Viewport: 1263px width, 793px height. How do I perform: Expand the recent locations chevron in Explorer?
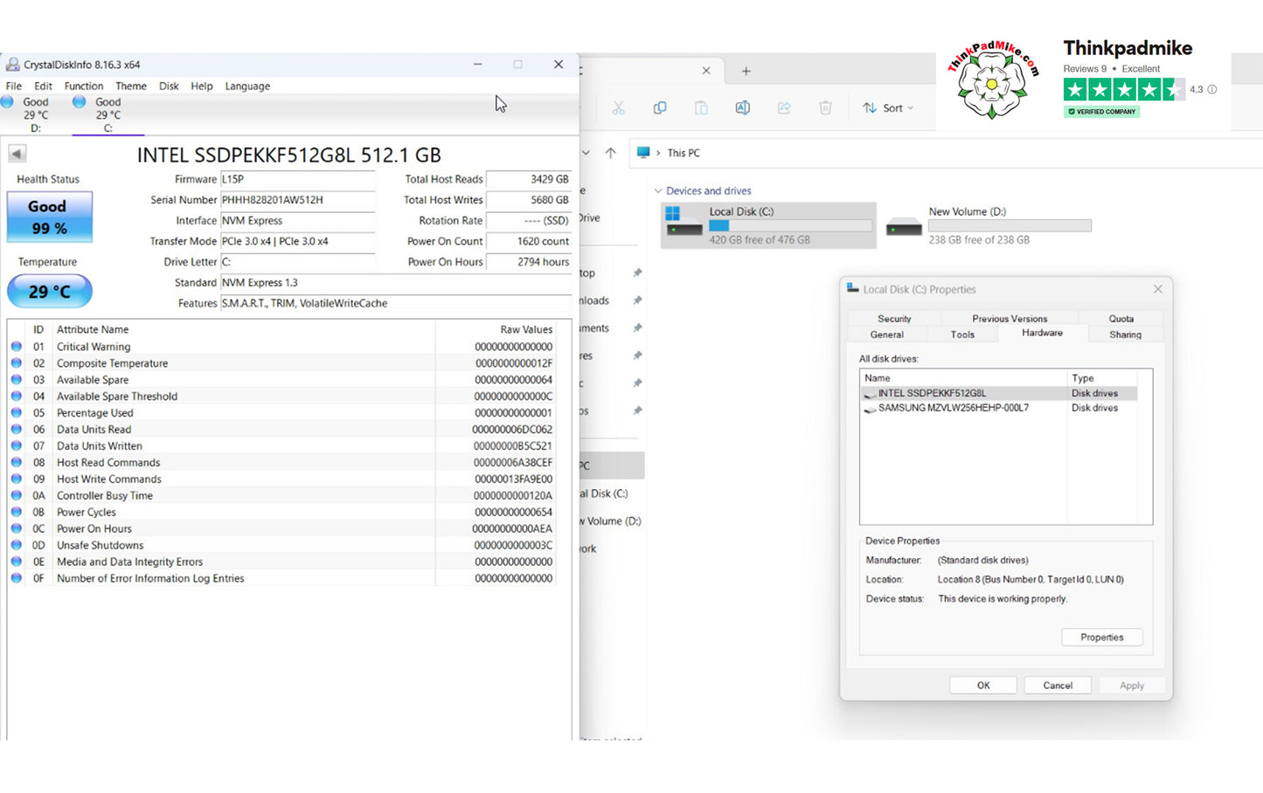[586, 153]
